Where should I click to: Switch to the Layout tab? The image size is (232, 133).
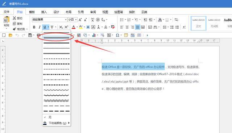[x=69, y=12]
